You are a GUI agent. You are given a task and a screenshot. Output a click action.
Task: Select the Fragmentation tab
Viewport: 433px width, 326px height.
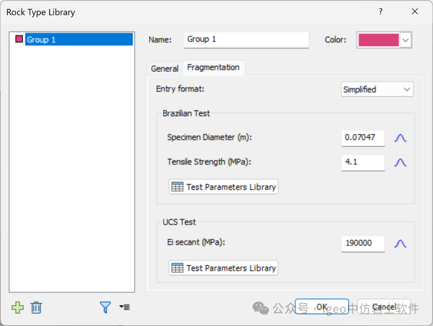tap(213, 67)
